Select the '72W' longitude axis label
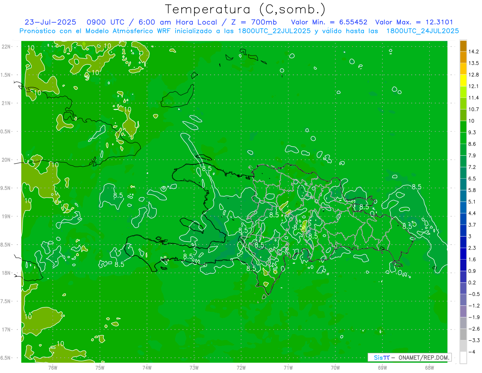 (x=241, y=368)
